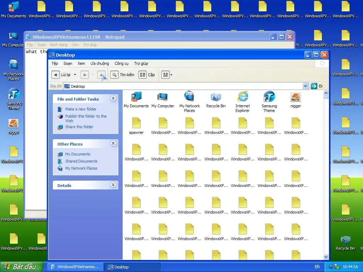This screenshot has width=363, height=272.
Task: Select Recycle Bin in Desktop window list
Action: [216, 100]
